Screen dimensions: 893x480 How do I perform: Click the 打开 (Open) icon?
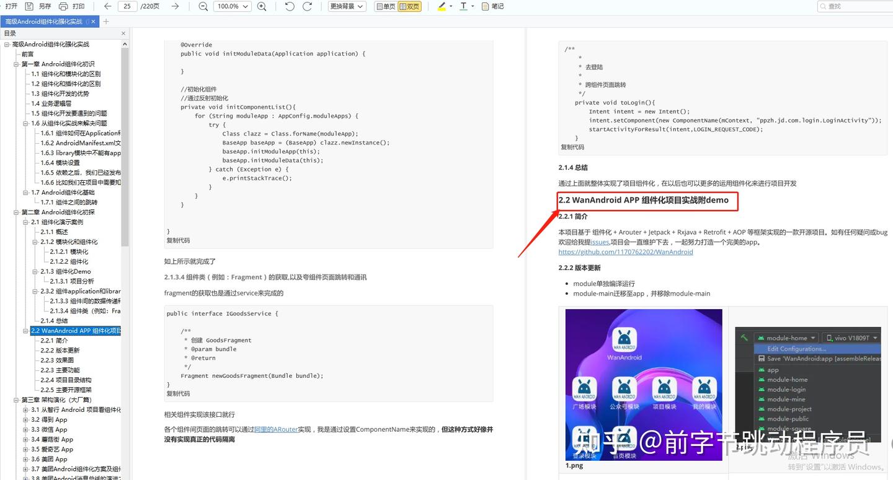(10, 6)
